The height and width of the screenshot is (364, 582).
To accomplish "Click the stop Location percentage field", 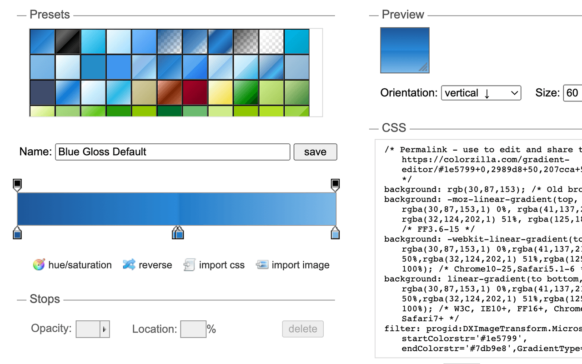I will pyautogui.click(x=193, y=329).
